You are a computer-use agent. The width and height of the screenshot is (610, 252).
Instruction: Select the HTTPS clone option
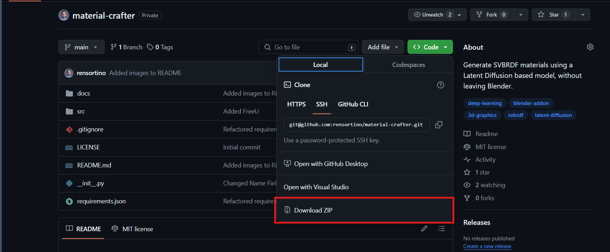pos(297,104)
